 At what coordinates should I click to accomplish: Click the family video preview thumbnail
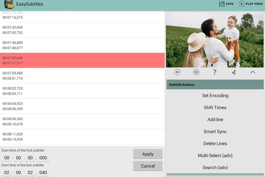[x=215, y=39]
